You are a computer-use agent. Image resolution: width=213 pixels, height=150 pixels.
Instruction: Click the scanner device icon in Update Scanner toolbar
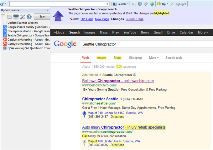tap(16, 17)
